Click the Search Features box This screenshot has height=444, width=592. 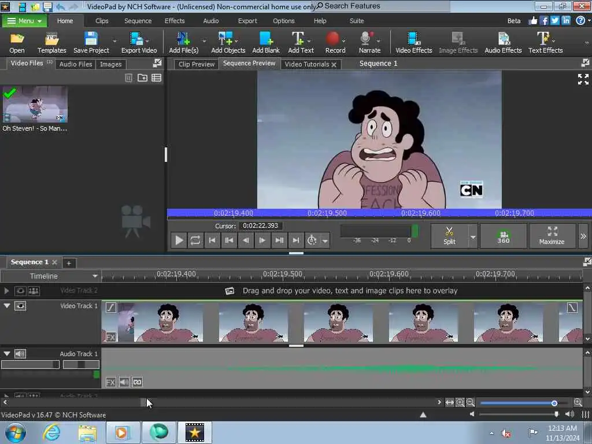pos(382,6)
